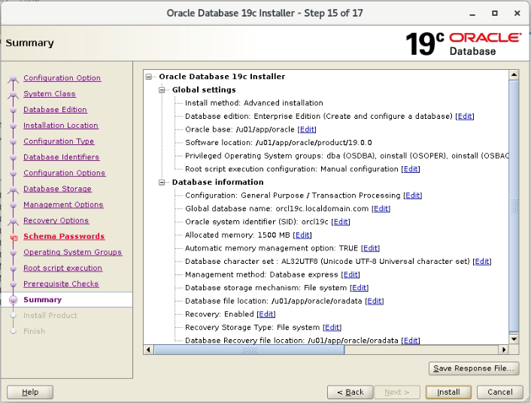Click the Save Response File button
The width and height of the screenshot is (531, 403).
pyautogui.click(x=474, y=368)
